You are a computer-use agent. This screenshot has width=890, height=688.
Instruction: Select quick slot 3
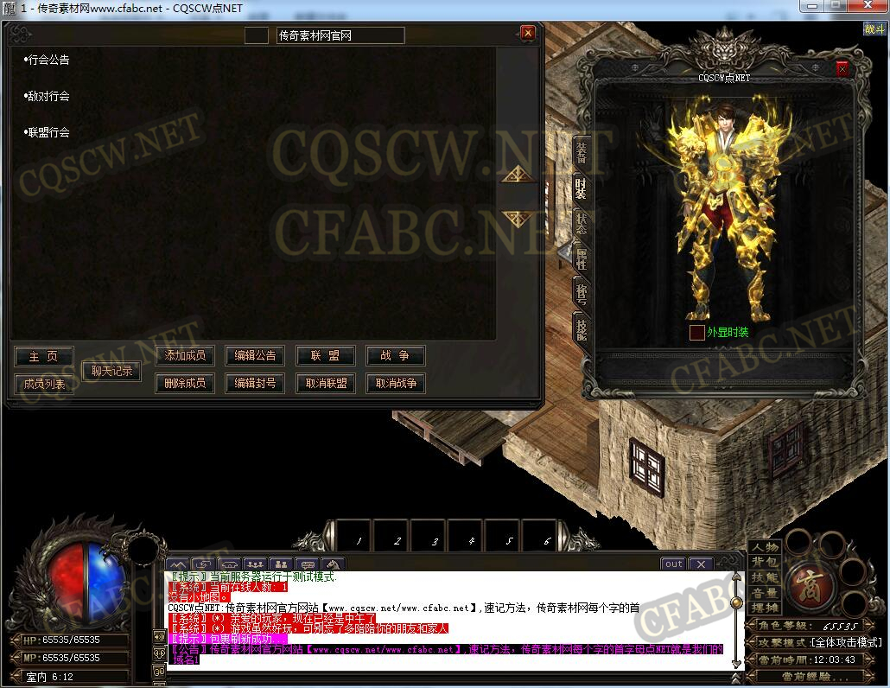coord(429,535)
